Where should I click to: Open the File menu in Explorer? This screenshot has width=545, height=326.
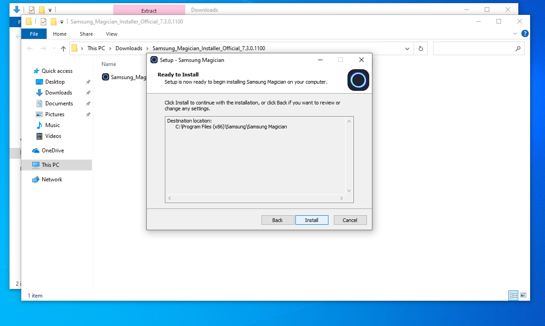34,34
